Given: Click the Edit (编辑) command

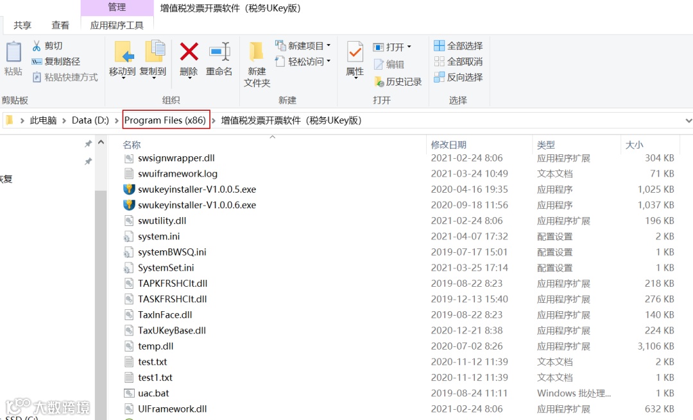Looking at the screenshot, I should tap(389, 65).
